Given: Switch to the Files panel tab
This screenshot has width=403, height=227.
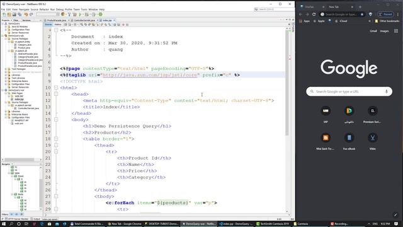Looking at the screenshot, I should [x=16, y=20].
